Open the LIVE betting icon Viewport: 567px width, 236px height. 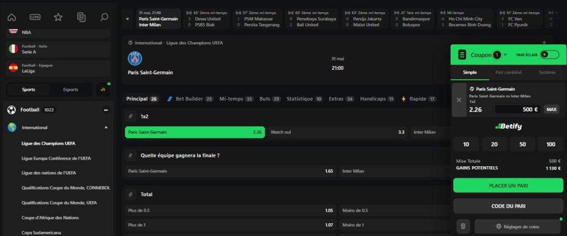tap(35, 17)
